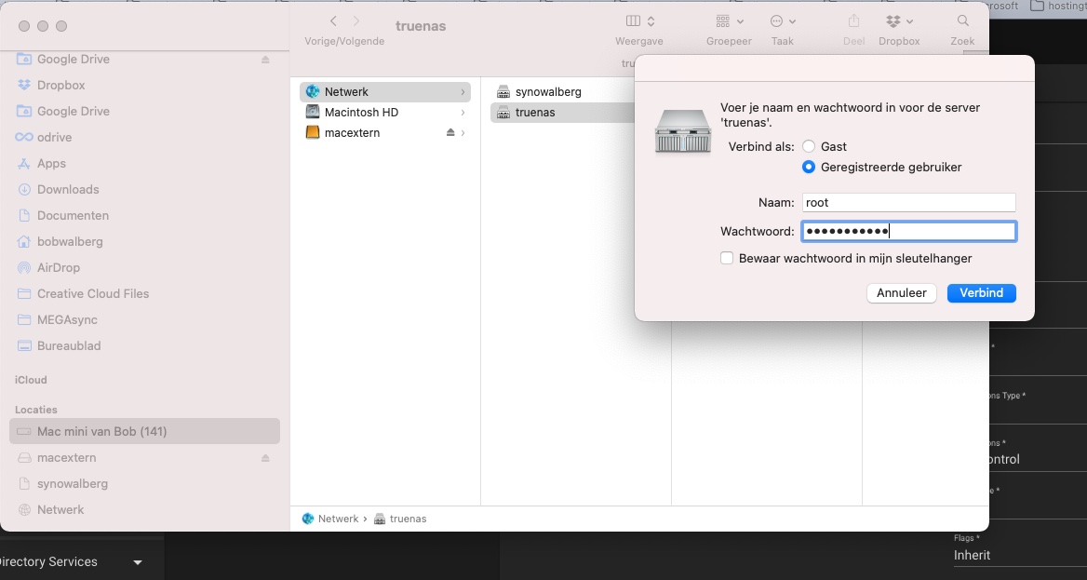
Task: Eject macextern in the column view
Action: coord(450,132)
